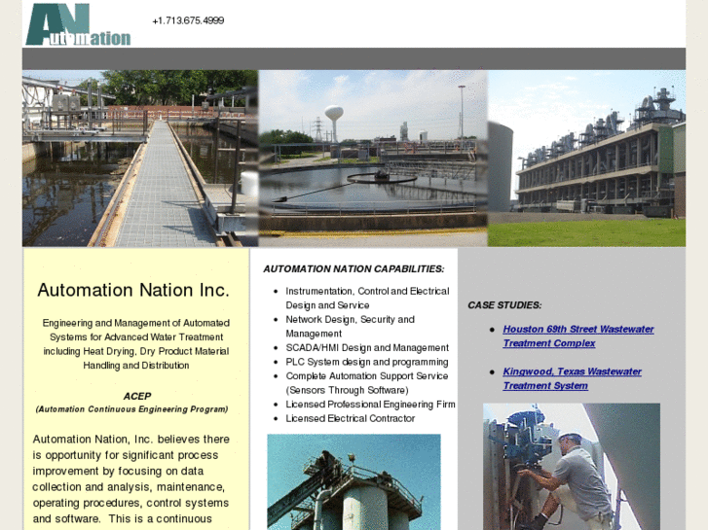Click the 'CASE STUDIES:' heading
Viewport: 708px width, 530px height.
504,305
